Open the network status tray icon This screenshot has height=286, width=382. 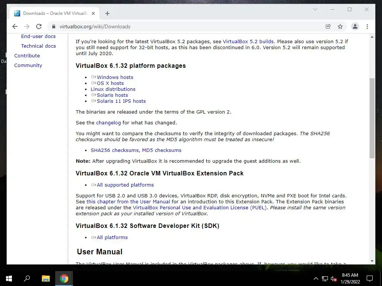[325, 279]
